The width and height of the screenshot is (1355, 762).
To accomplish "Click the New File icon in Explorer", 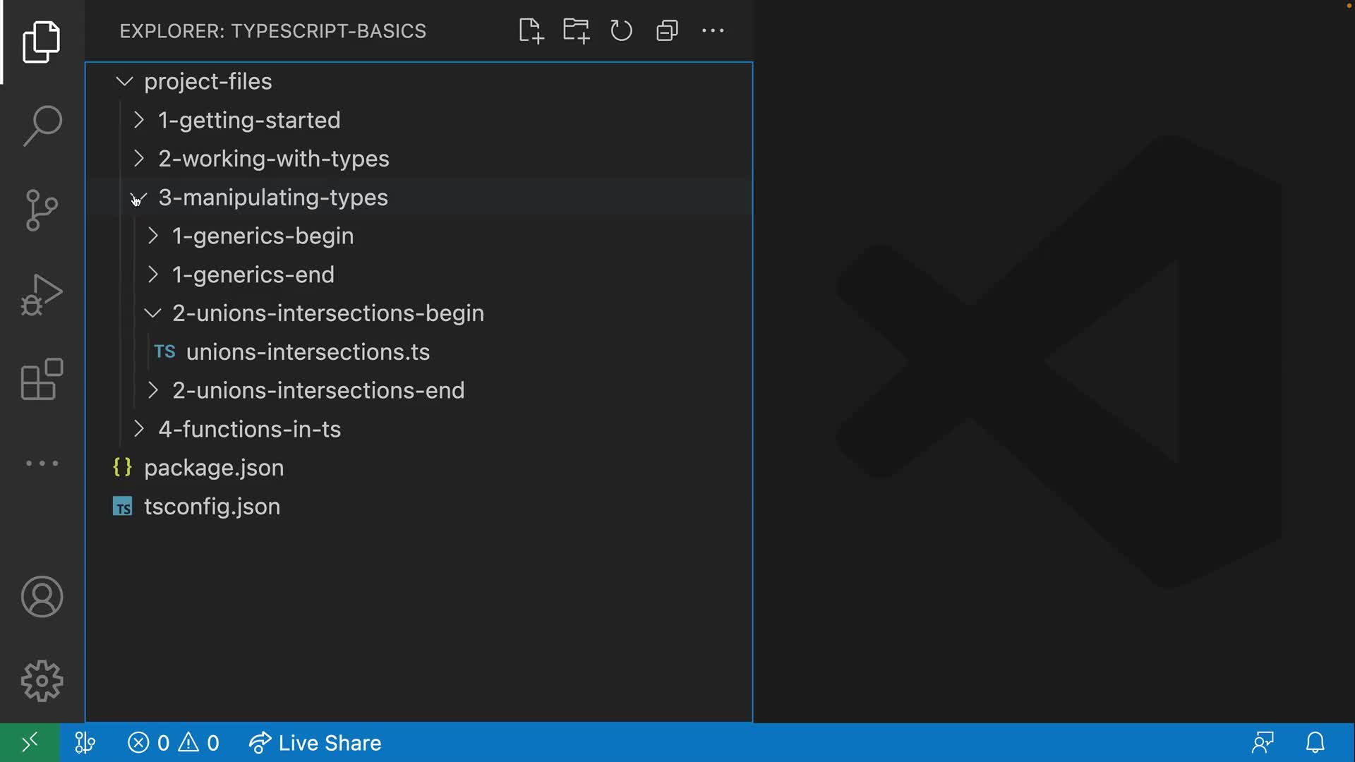I will pos(530,30).
